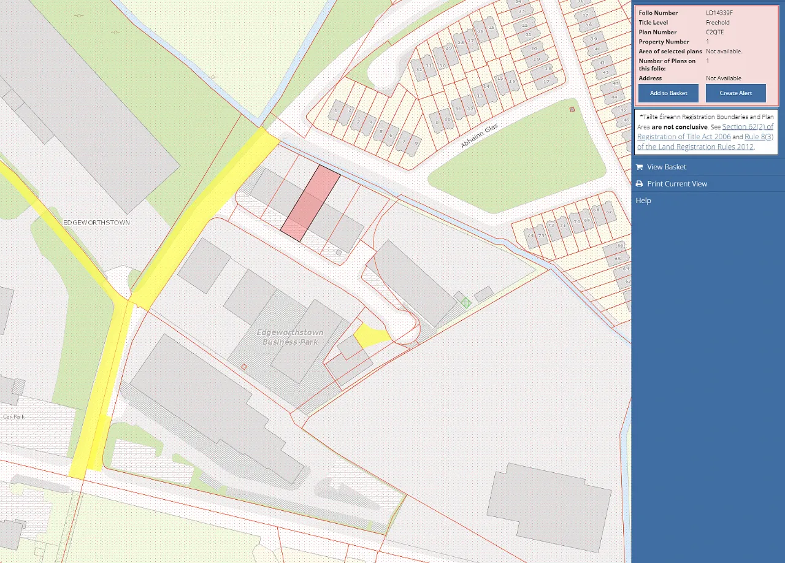
Task: Click plot numbered 74 in the eastern estate
Action: [x=530, y=236]
